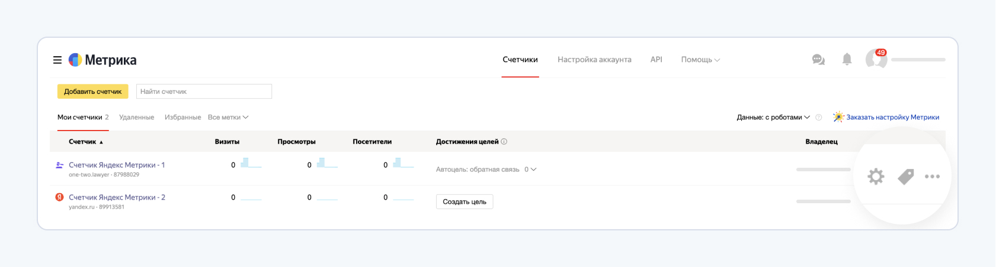
Task: Open counter settings gear icon
Action: (876, 176)
